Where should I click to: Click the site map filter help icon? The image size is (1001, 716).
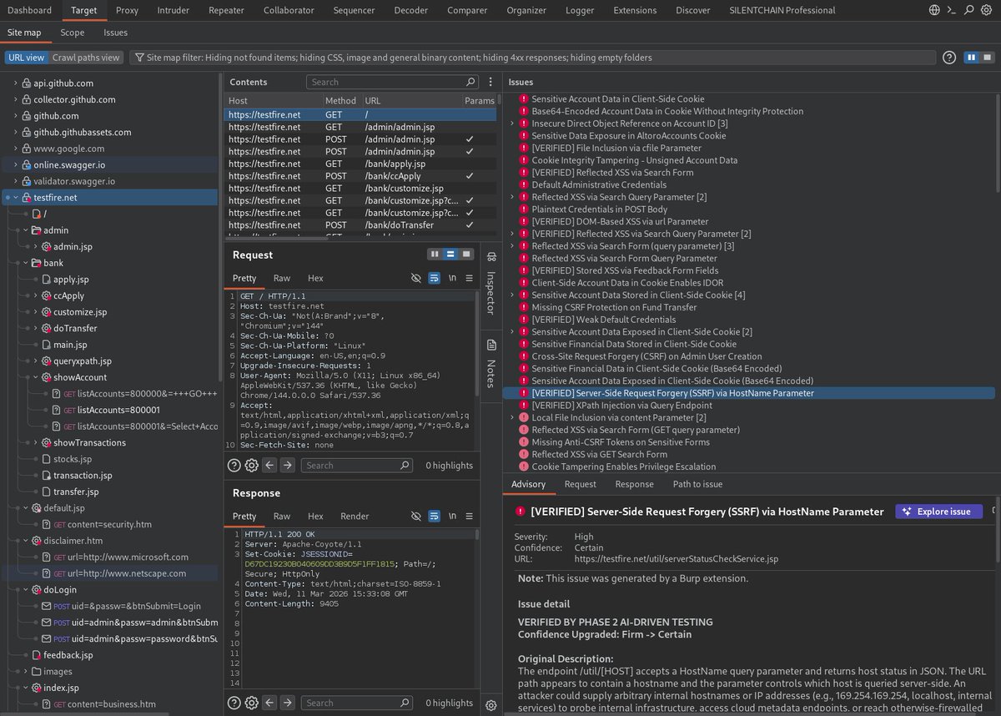pyautogui.click(x=949, y=58)
